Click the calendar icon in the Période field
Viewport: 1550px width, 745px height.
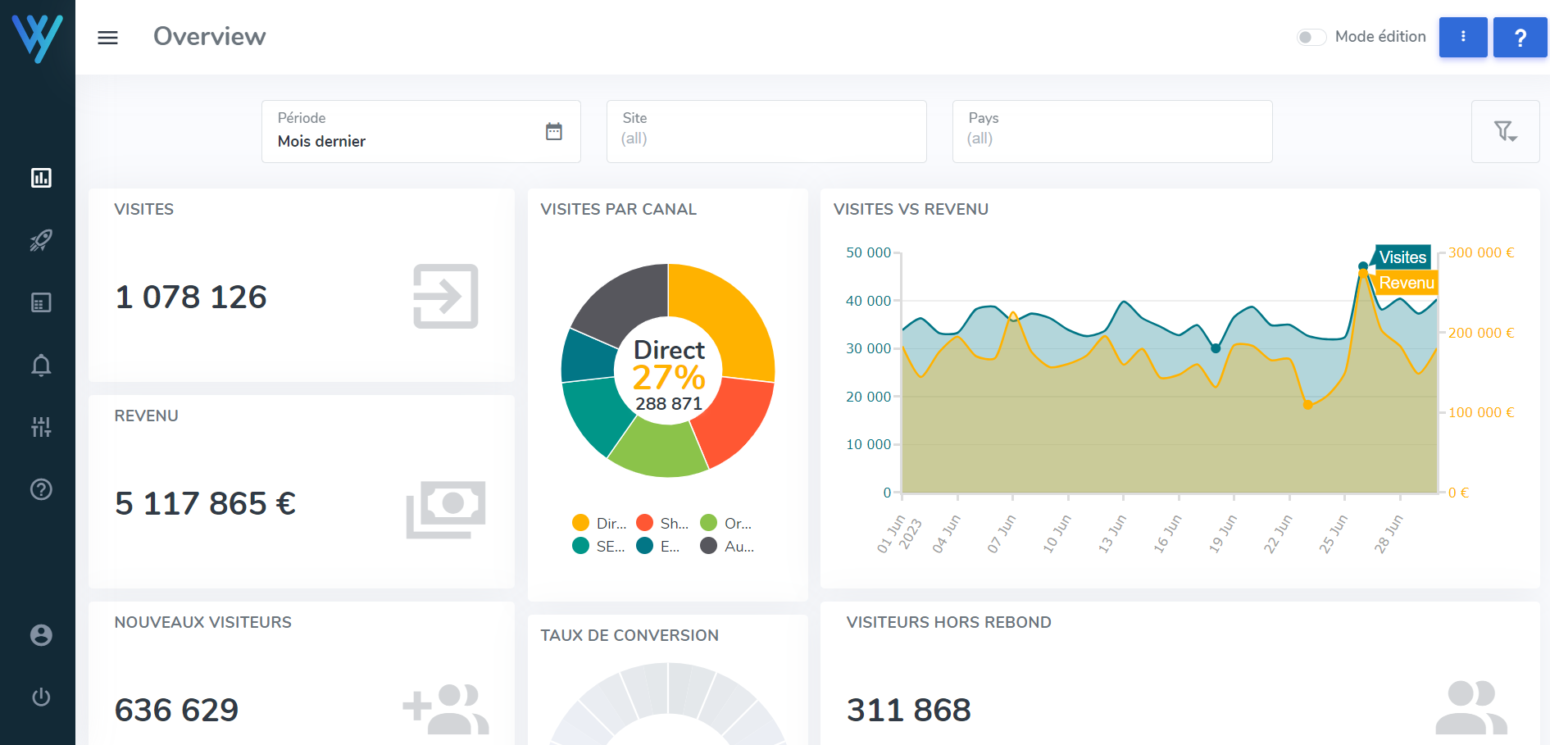(554, 131)
